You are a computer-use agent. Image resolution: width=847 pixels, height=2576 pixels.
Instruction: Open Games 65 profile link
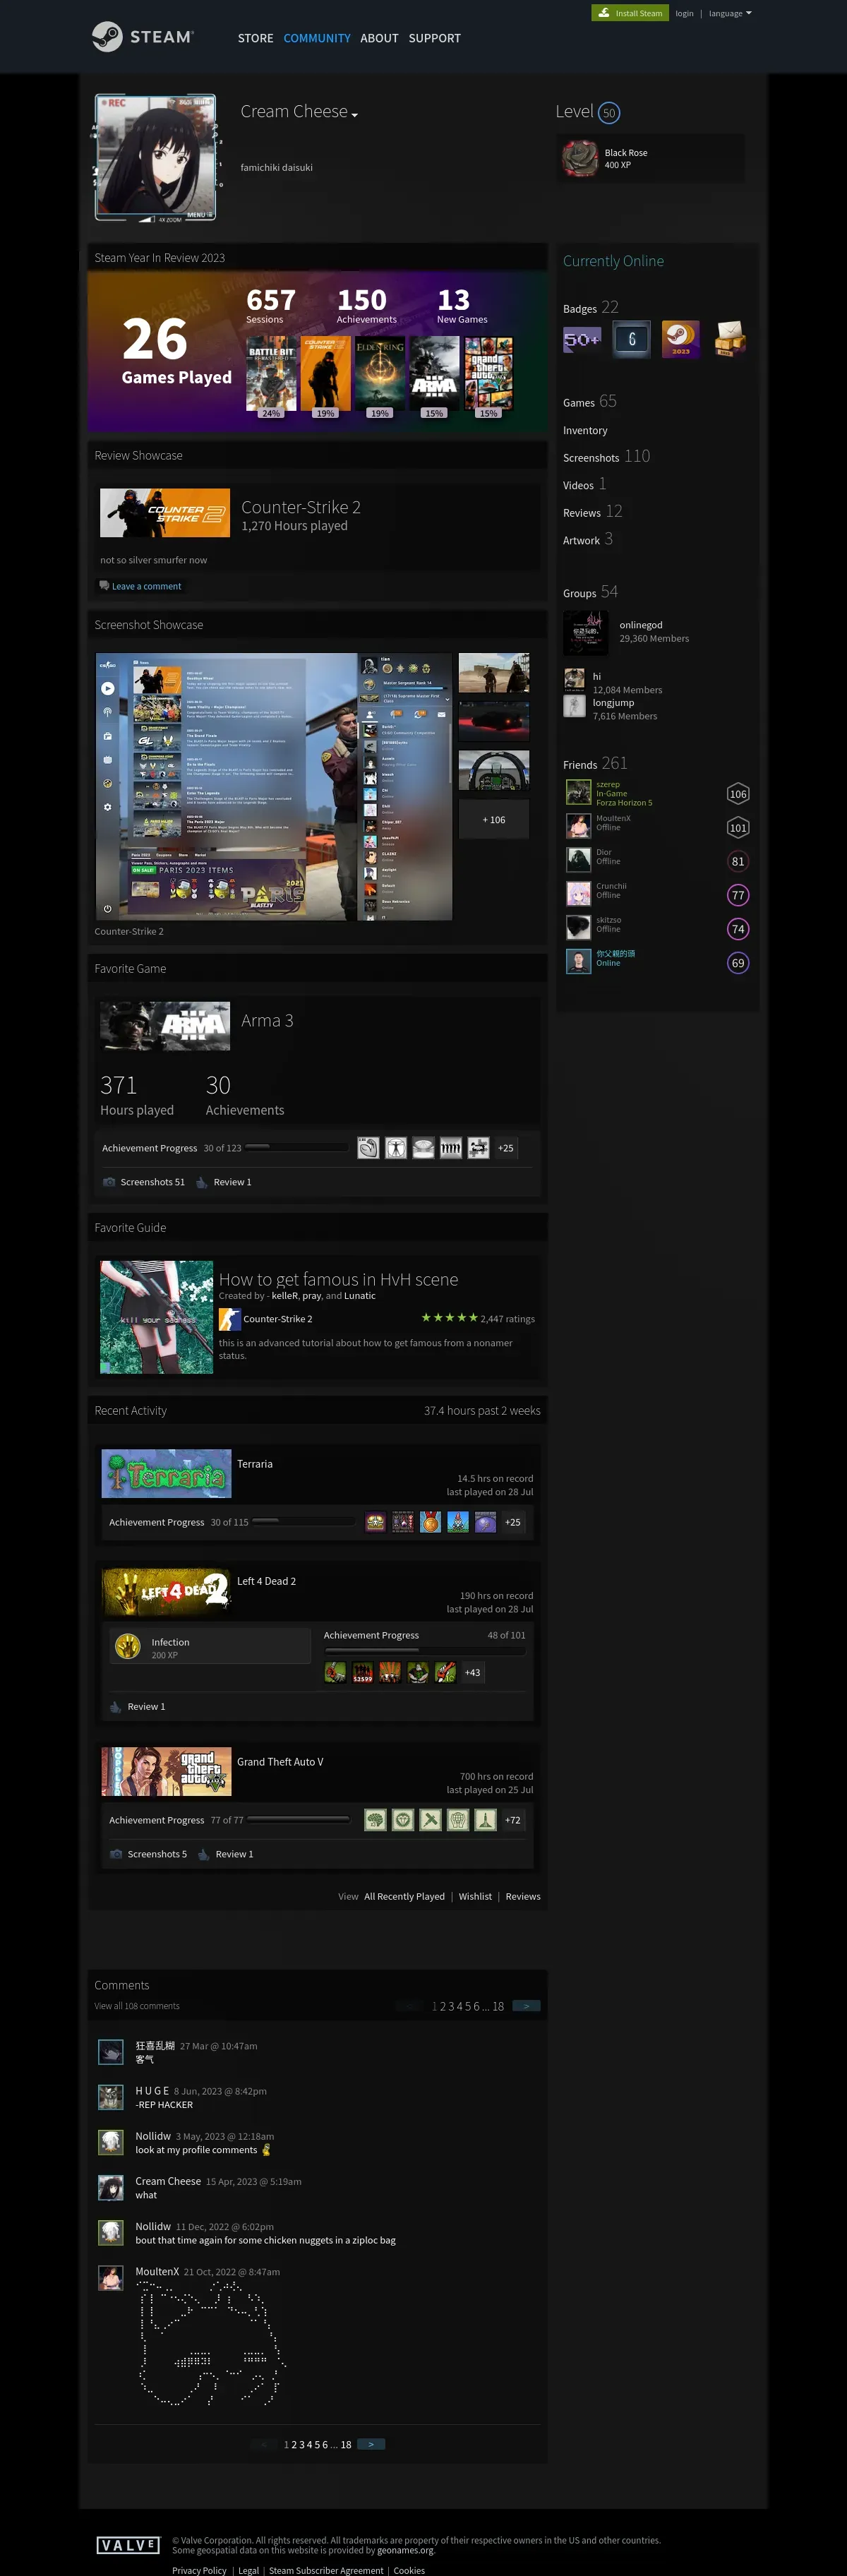(590, 402)
